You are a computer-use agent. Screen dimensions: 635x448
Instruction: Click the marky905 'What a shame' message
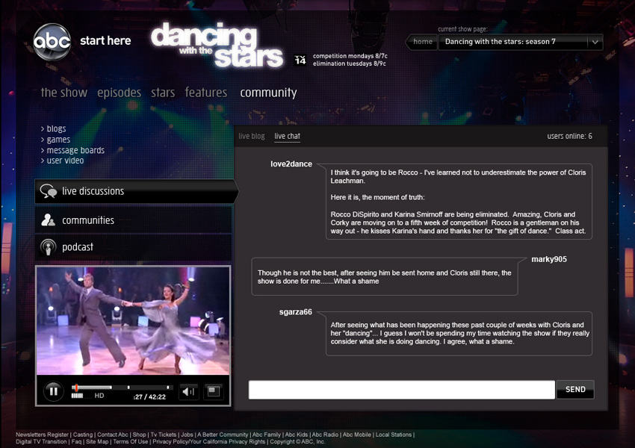[x=385, y=277]
